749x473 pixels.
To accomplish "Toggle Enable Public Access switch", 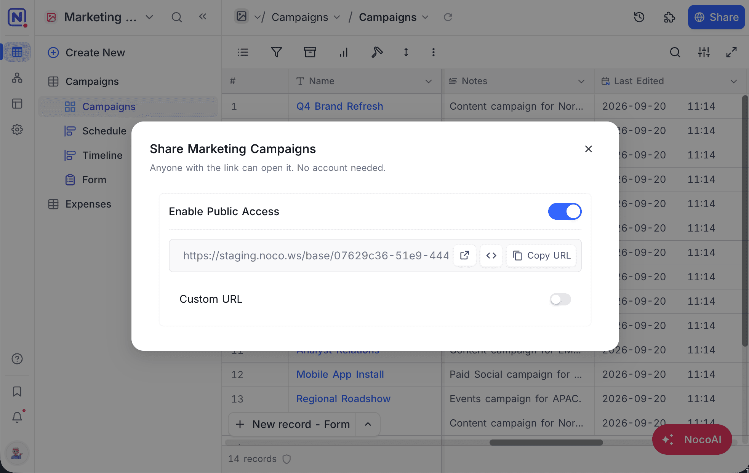I will 565,211.
